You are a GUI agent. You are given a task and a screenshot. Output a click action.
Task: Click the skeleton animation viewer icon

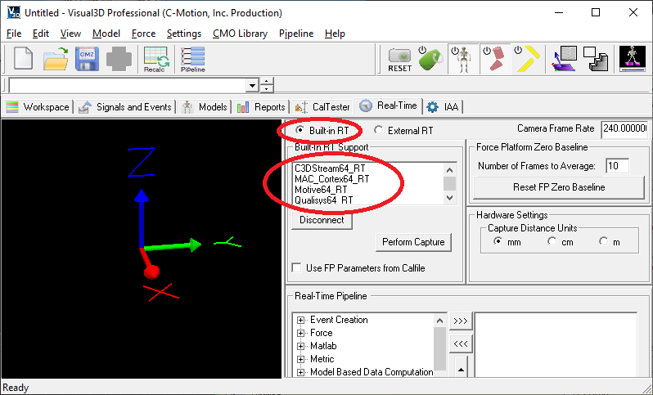point(633,59)
